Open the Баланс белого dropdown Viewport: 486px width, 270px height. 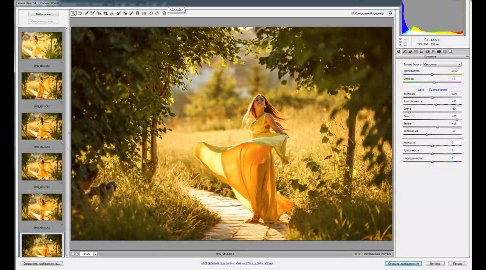(x=442, y=64)
